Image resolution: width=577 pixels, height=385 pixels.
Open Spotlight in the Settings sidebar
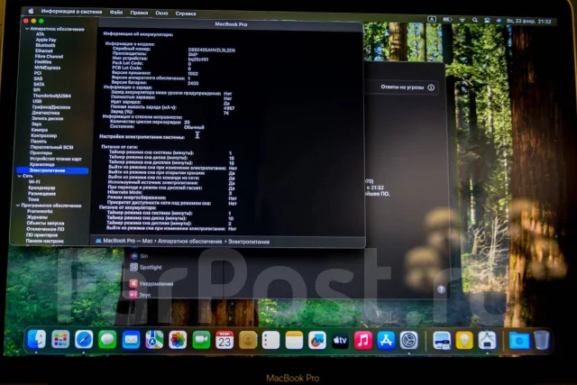click(x=151, y=267)
